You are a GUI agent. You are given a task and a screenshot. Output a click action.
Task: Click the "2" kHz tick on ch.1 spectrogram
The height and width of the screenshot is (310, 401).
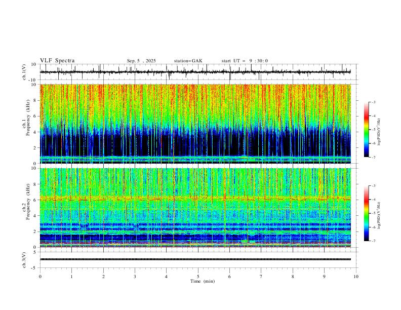click(35, 148)
